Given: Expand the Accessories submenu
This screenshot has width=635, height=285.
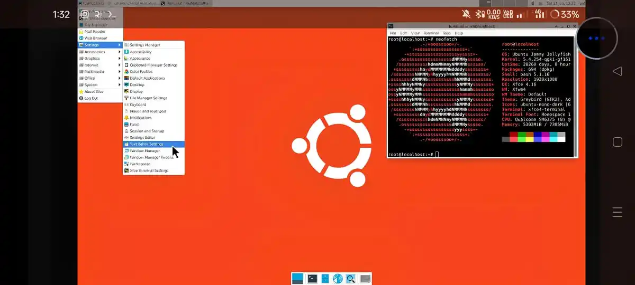Looking at the screenshot, I should coord(100,52).
